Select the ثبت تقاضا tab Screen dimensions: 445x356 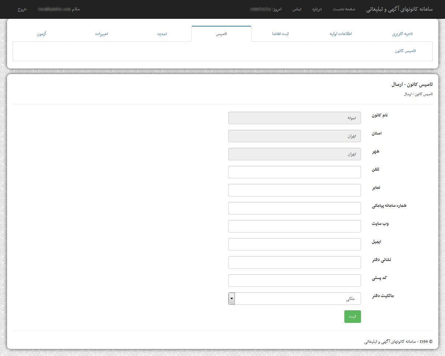[281, 34]
